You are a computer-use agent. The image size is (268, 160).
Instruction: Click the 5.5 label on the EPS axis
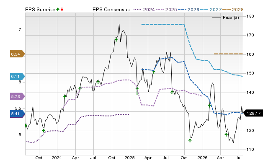pos(18,108)
